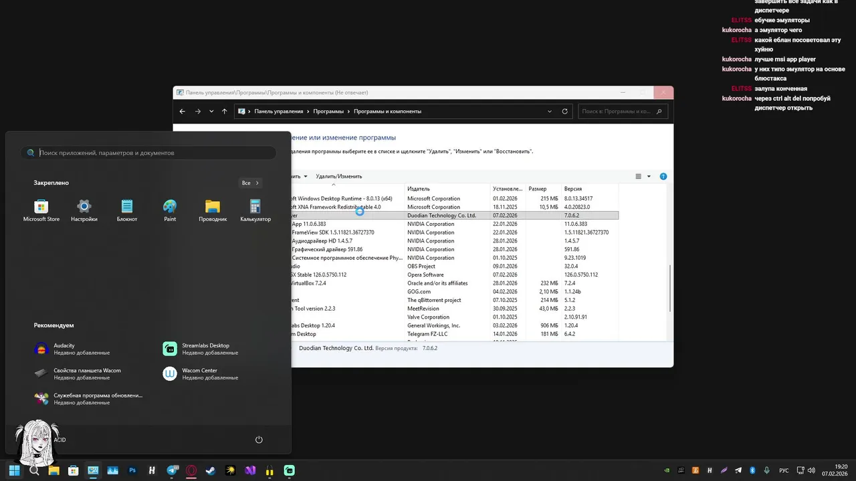
Task: Go forward in Control Panel window
Action: pos(197,112)
